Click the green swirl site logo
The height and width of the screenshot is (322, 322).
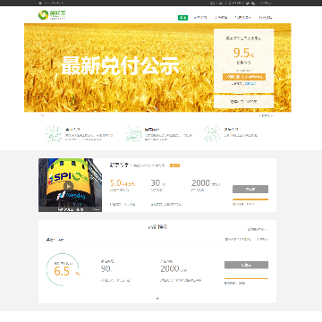43,15
